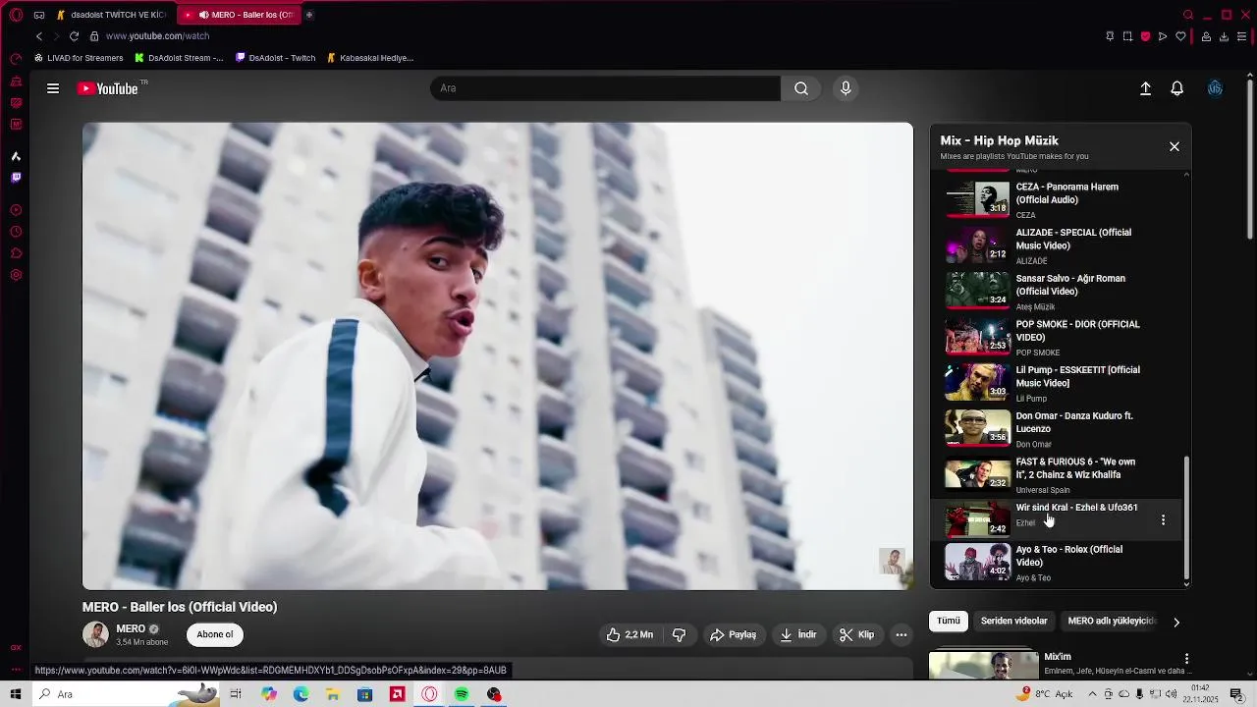The image size is (1257, 707).
Task: Go to the YouTube home logo
Action: click(x=108, y=88)
